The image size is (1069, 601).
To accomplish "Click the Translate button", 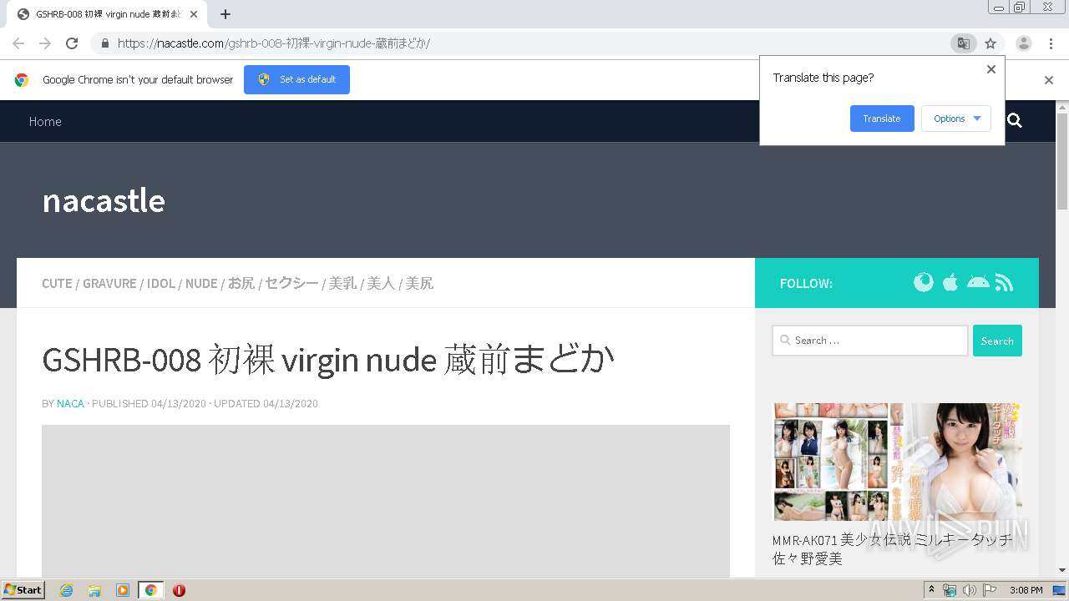I will click(882, 119).
